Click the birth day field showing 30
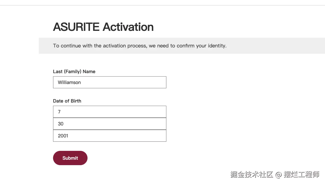 point(110,124)
